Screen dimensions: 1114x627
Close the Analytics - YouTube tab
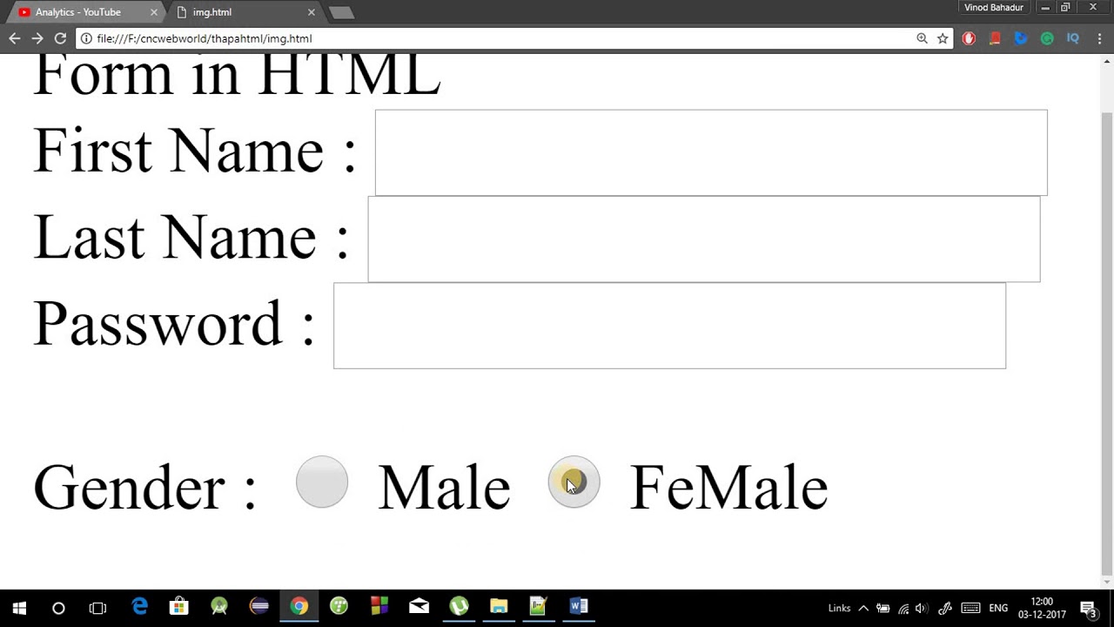click(154, 12)
